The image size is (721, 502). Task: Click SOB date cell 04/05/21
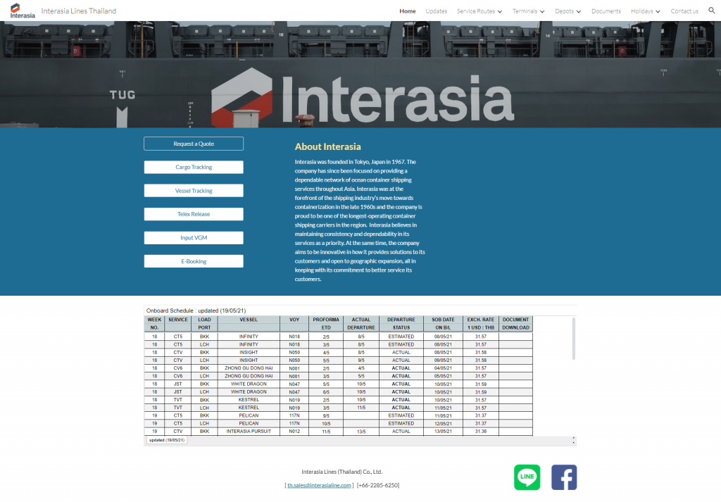coord(443,368)
